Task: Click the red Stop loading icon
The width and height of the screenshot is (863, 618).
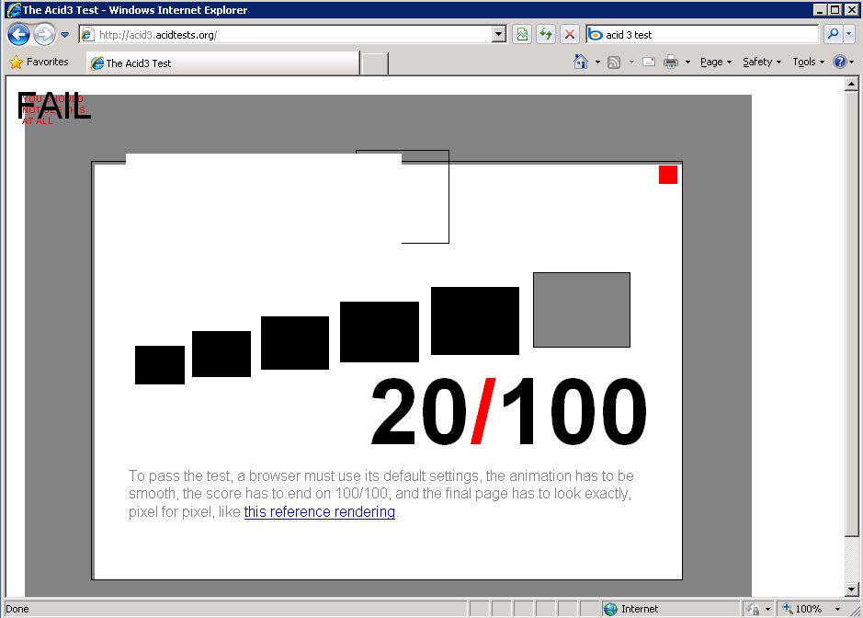Action: coord(570,35)
